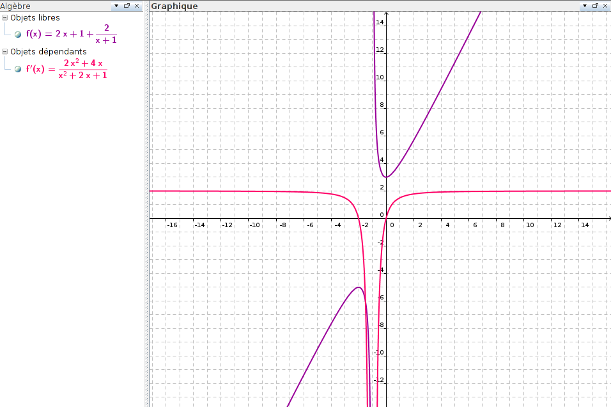Open the Graphique panel style bar arrow
Viewport: 611px width, 407px height.
coord(584,6)
